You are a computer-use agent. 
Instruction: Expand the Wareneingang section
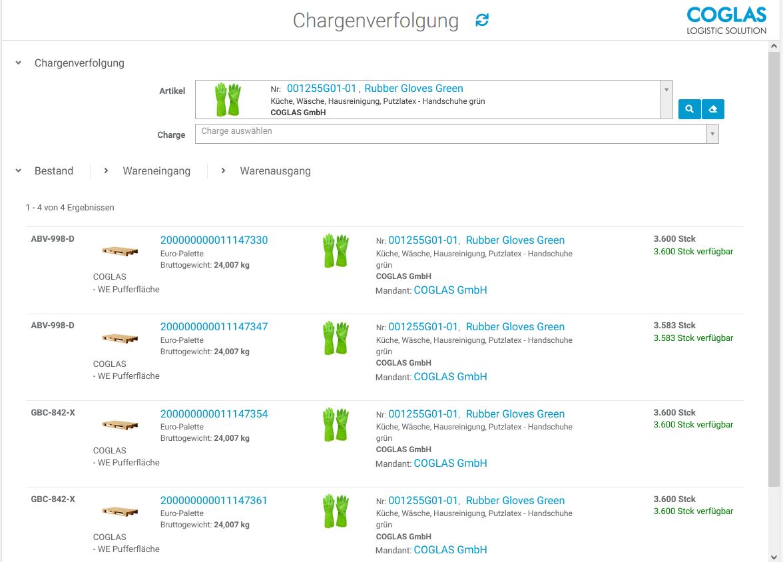tap(106, 171)
